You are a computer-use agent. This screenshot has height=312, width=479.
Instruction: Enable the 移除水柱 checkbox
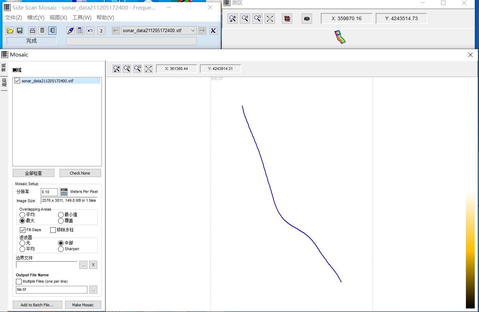pyautogui.click(x=53, y=230)
